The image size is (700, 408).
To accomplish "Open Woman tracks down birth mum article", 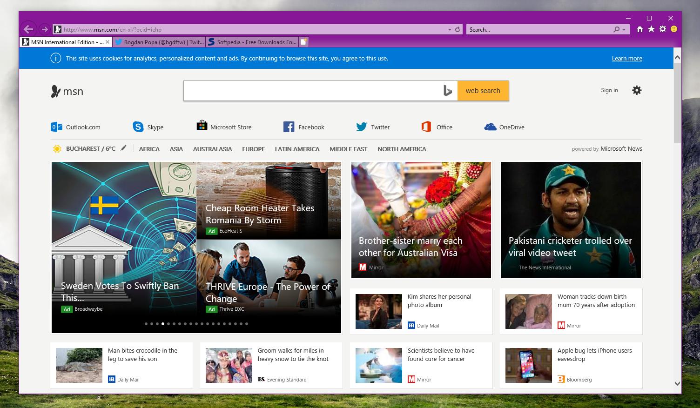I will tap(571, 311).
